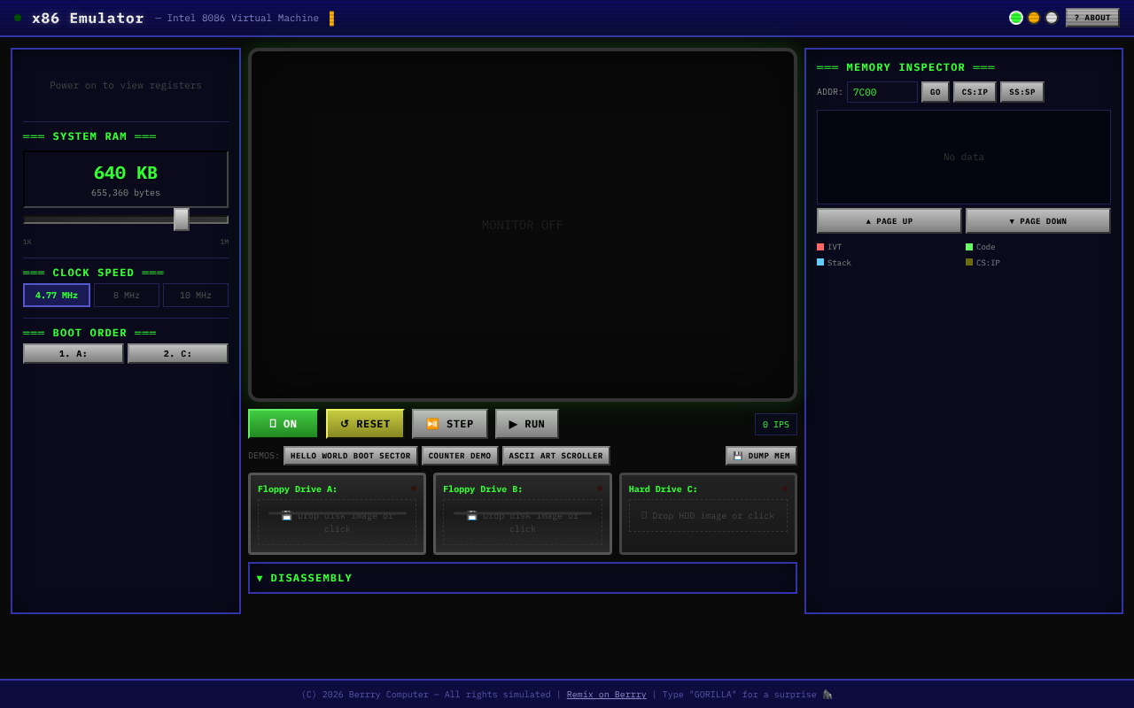Click the gorilla icon in the footer
Screen dimensions: 1134x708
(827, 694)
